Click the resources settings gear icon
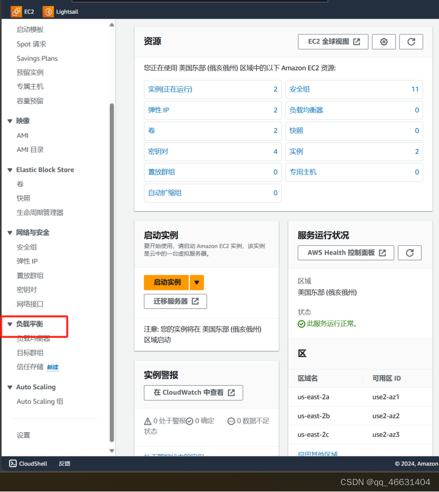This screenshot has height=492, width=439. (383, 42)
